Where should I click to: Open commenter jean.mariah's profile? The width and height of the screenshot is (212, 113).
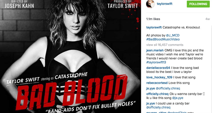click(x=155, y=50)
